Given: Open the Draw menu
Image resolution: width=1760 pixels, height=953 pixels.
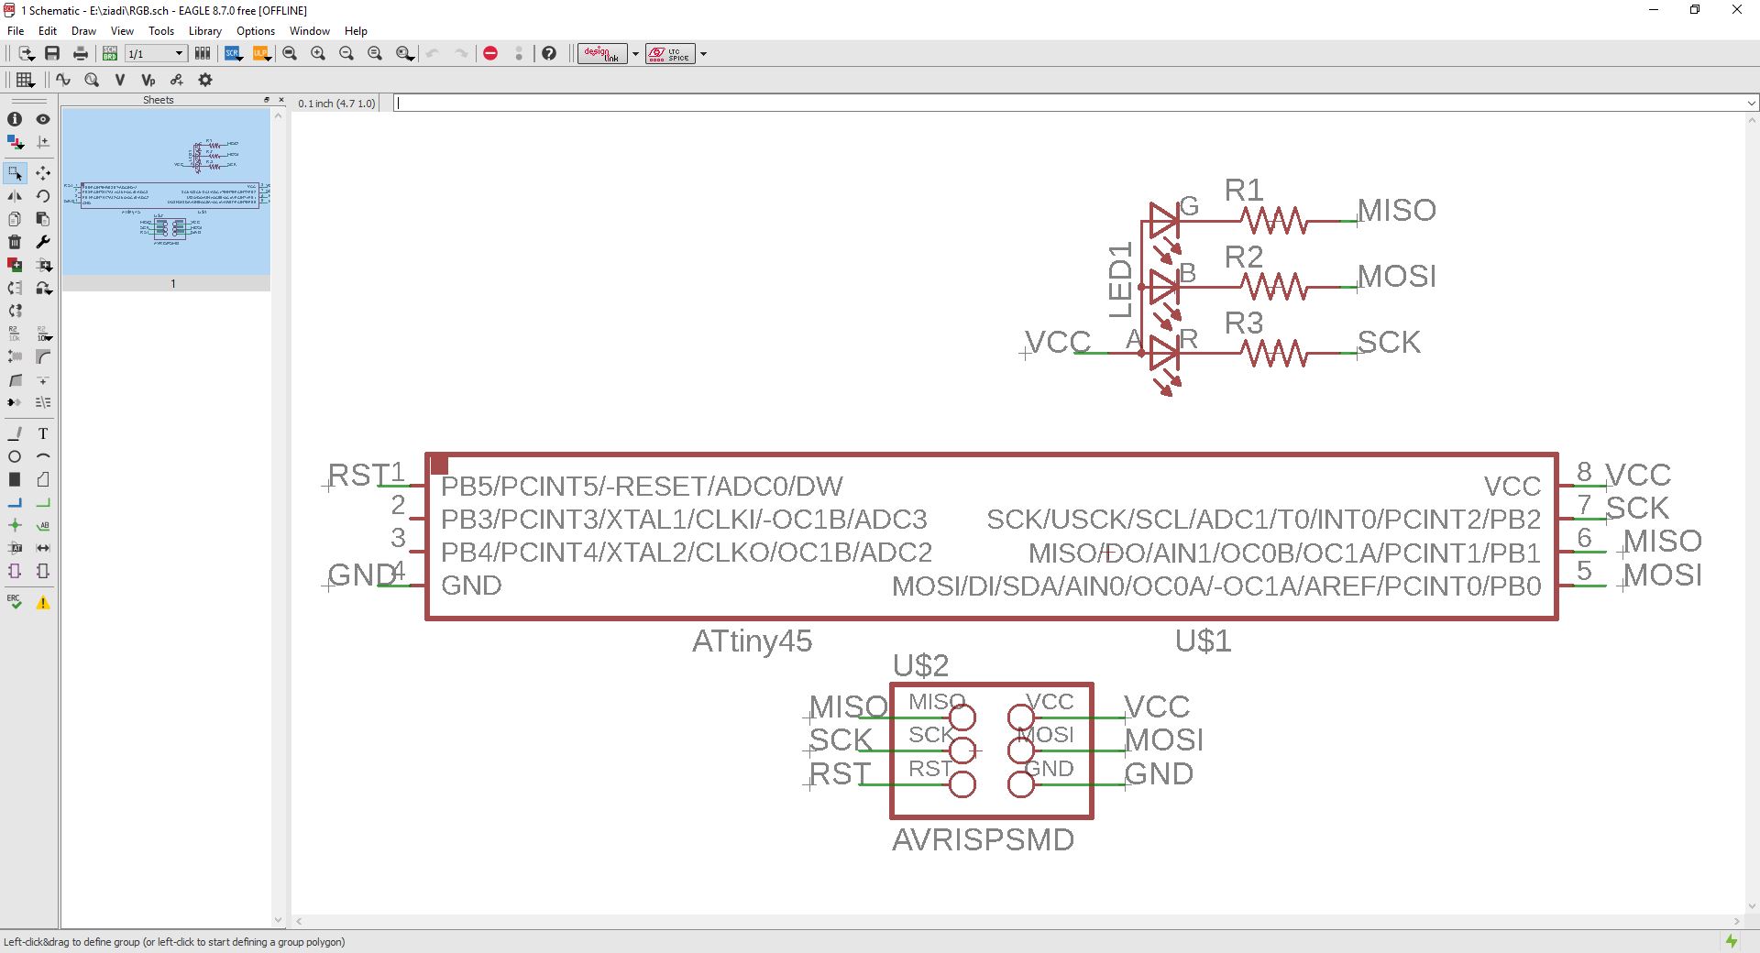Looking at the screenshot, I should (x=83, y=31).
